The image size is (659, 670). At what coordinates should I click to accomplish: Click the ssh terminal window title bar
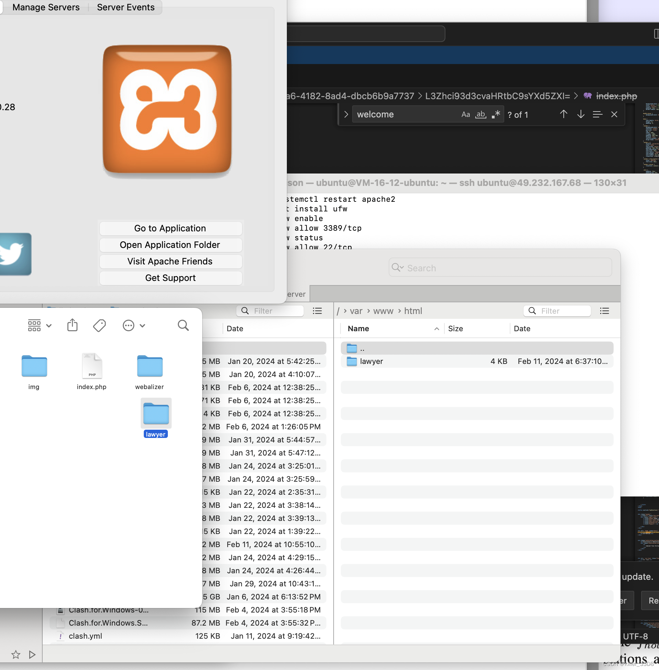coord(473,182)
